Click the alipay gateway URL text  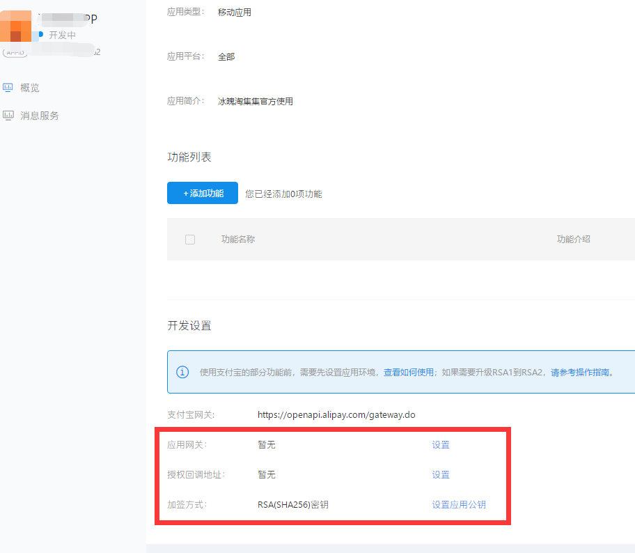pos(336,414)
